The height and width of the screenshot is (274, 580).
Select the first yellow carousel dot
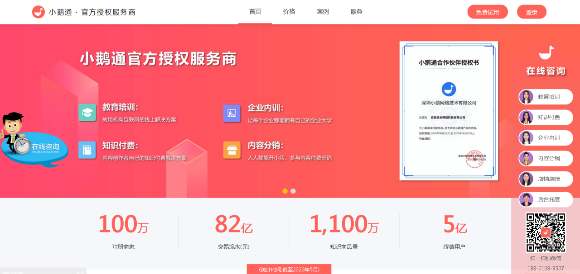point(285,191)
